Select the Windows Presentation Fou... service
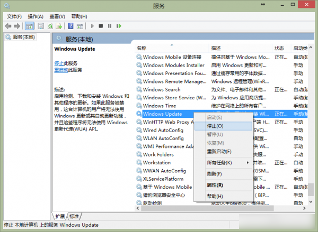 [222, 73]
